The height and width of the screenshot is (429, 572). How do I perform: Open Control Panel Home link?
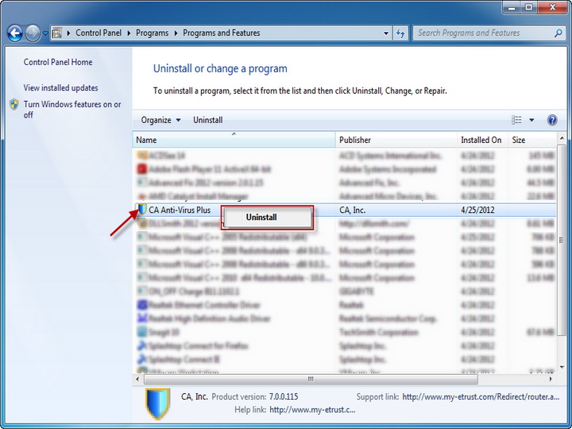click(58, 62)
